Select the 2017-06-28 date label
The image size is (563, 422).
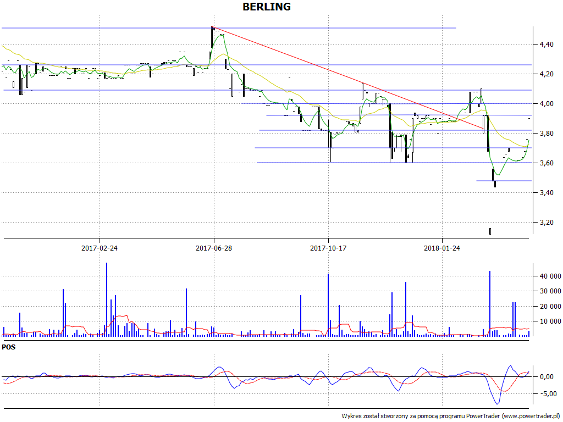[x=214, y=248]
